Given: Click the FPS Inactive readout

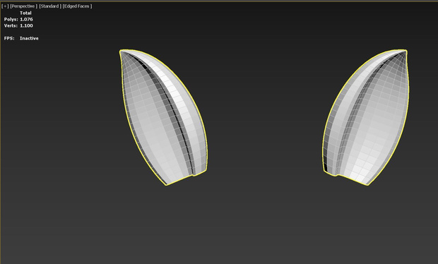Looking at the screenshot, I should (21, 38).
